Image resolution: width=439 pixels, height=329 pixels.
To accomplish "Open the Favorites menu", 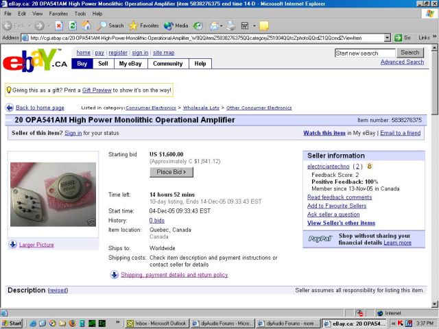I will tap(58, 14).
